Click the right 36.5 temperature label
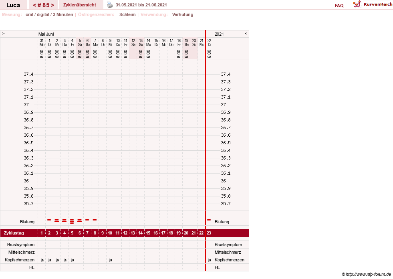 tap(226, 143)
